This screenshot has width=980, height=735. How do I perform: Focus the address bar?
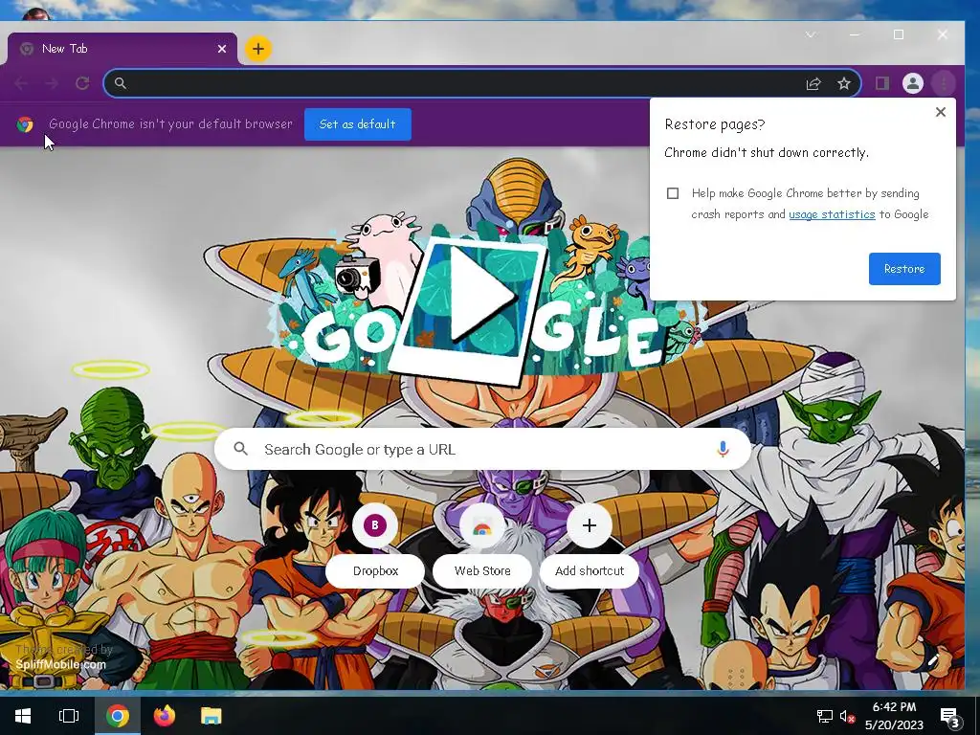point(482,84)
